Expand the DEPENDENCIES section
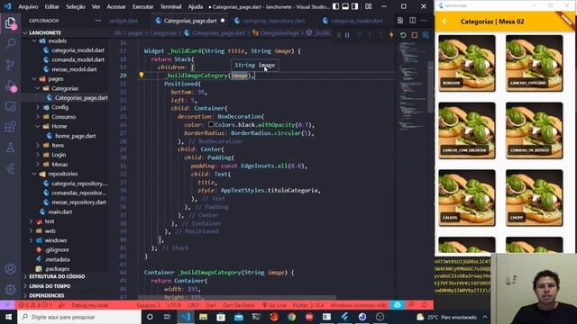The height and width of the screenshot is (324, 577). [x=47, y=296]
